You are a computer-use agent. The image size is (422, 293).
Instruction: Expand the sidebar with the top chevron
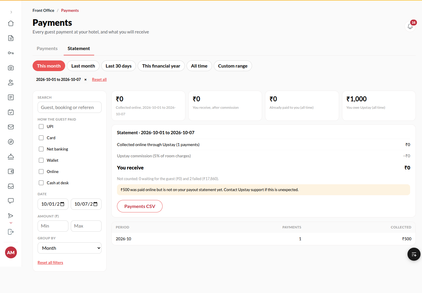(x=11, y=12)
